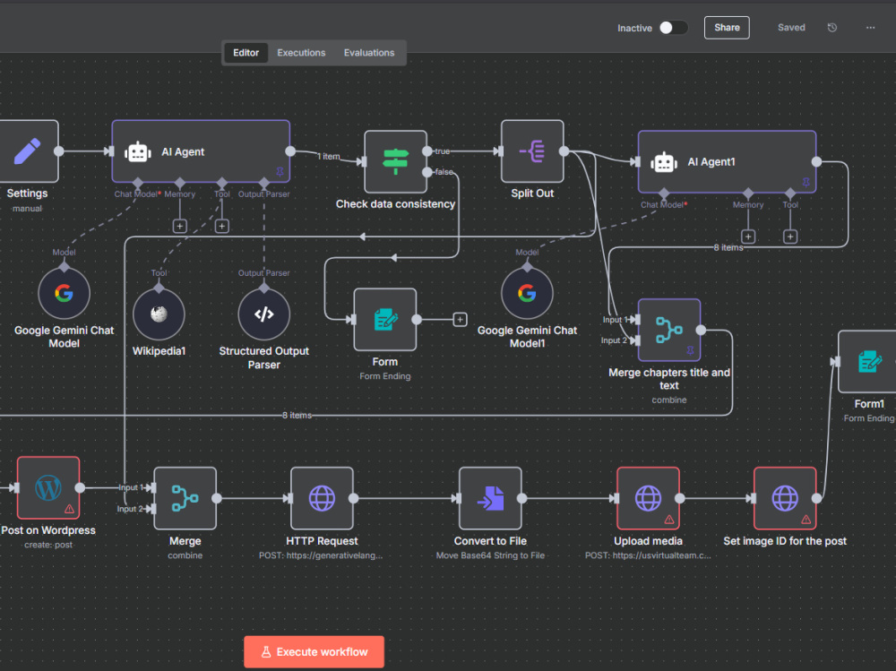896x671 pixels.
Task: Select the Split Out node
Action: 532,151
